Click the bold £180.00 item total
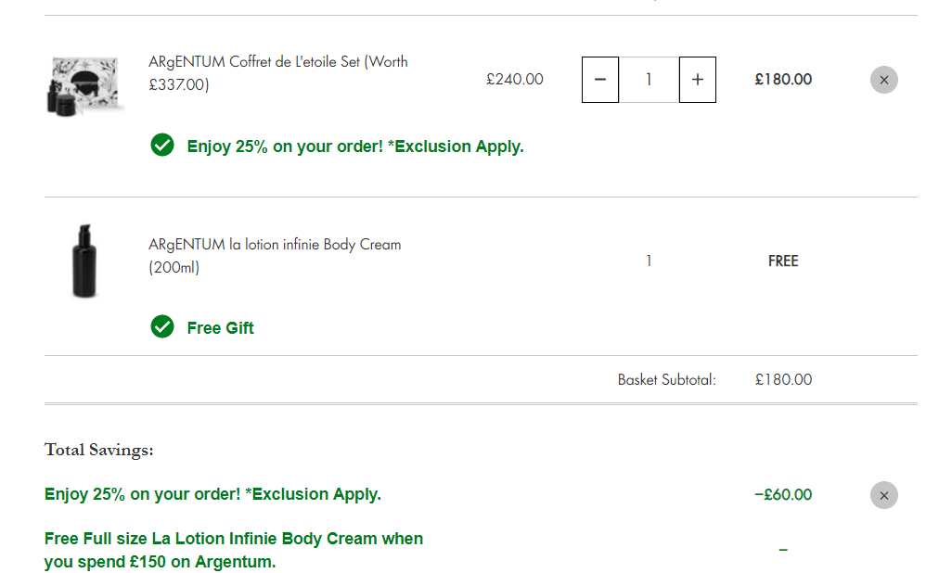The image size is (939, 573). 783,80
